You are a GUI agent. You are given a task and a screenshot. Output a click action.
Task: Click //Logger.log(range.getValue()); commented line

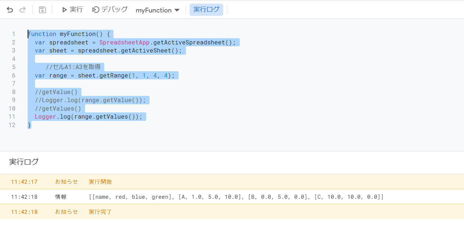click(x=91, y=100)
